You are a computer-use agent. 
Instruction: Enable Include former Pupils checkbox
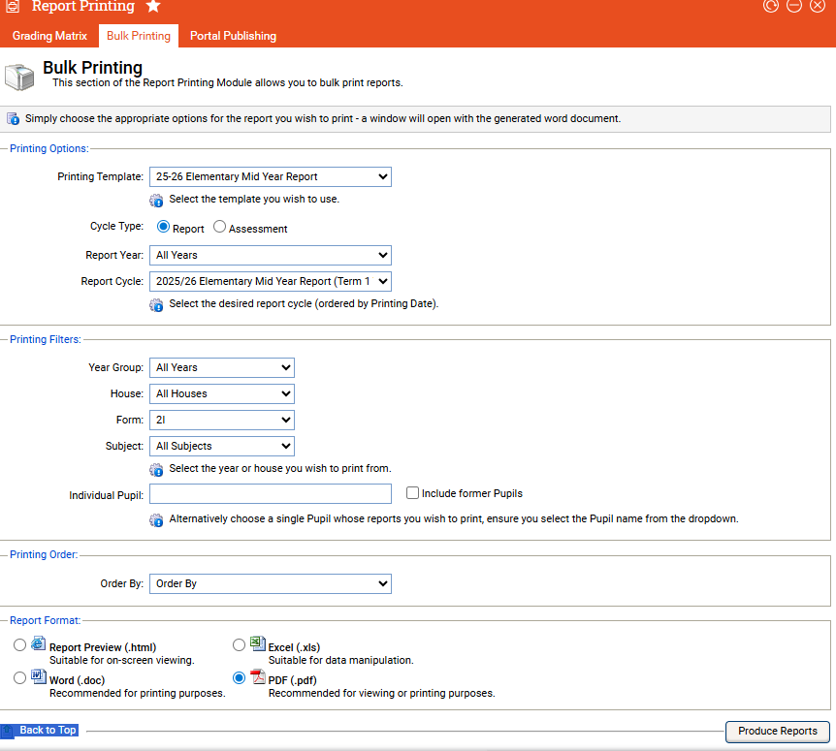(412, 493)
